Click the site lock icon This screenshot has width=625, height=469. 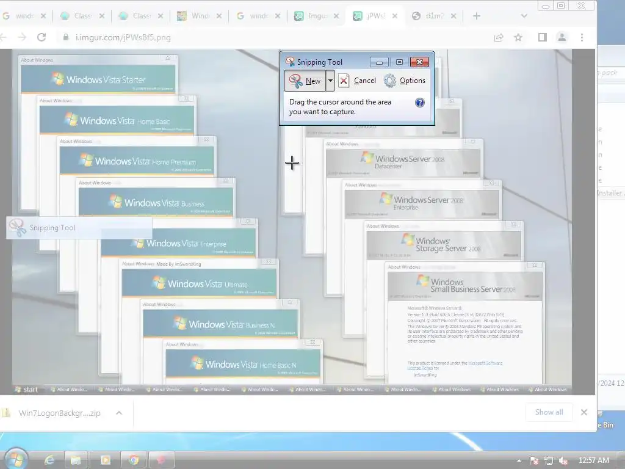(x=66, y=37)
